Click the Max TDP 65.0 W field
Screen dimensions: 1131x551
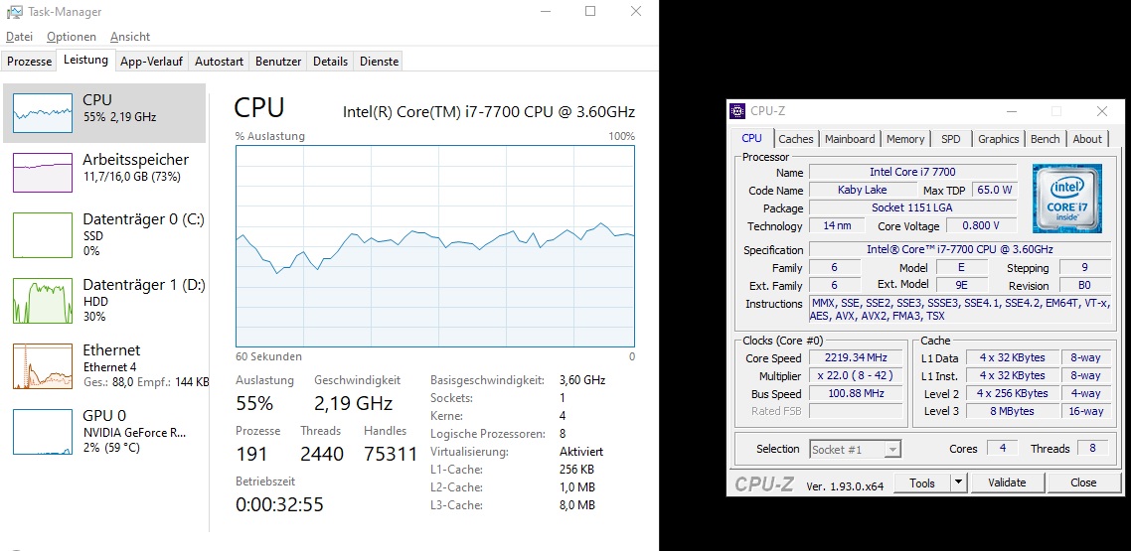click(994, 191)
